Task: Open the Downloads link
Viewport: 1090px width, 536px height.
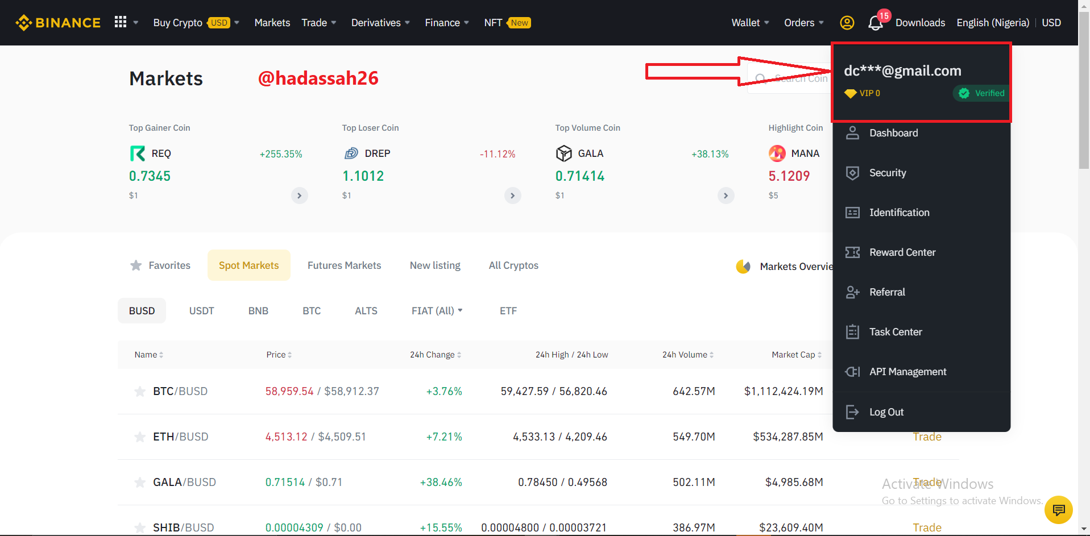Action: [920, 23]
